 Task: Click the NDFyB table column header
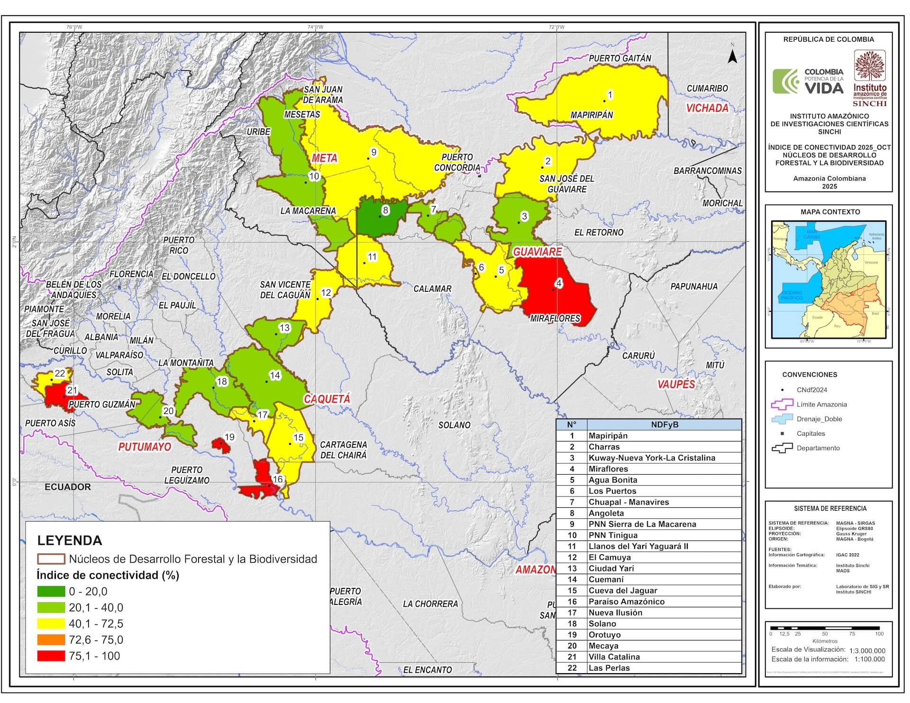pyautogui.click(x=664, y=424)
